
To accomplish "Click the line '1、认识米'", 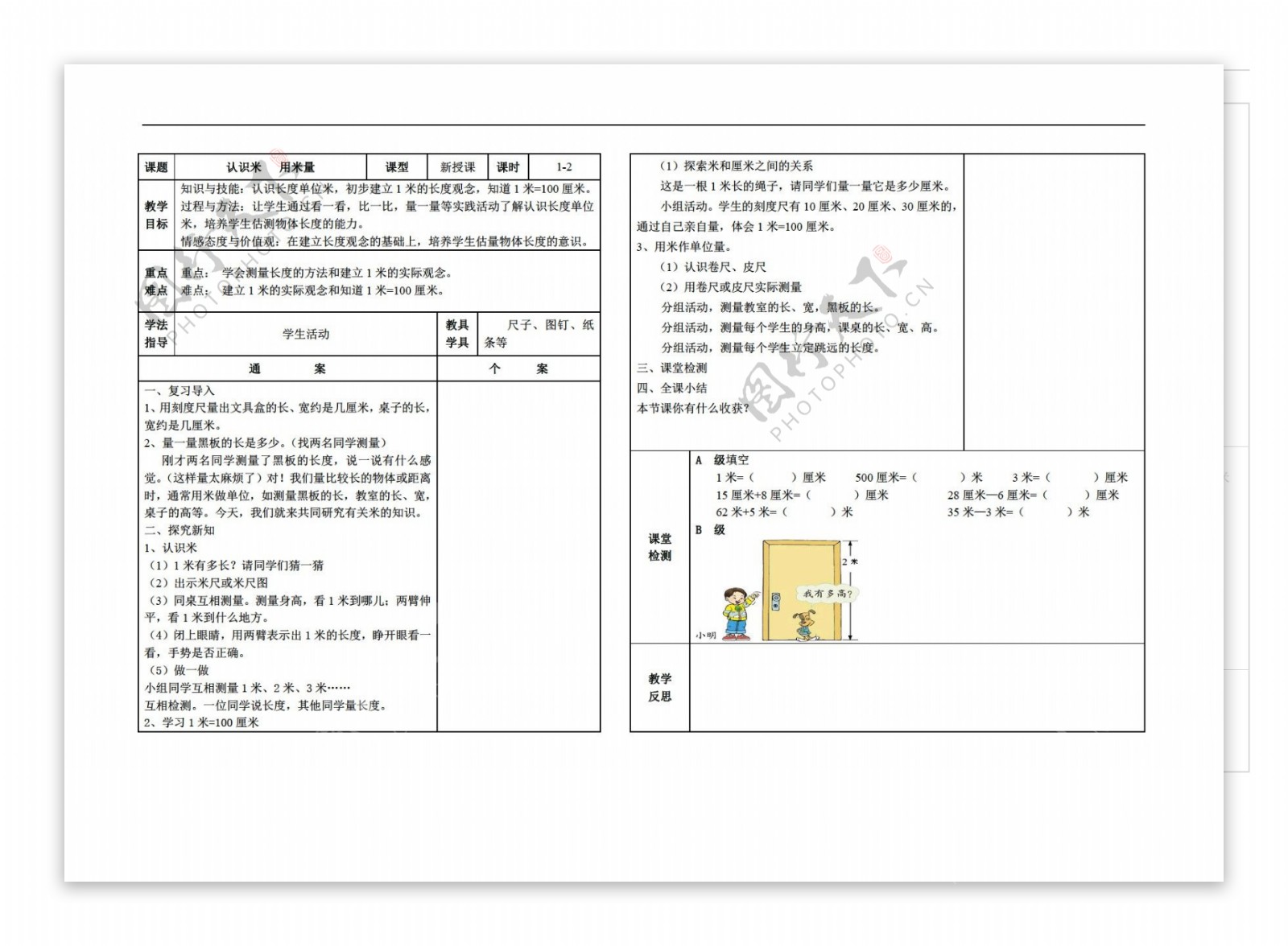I will [171, 549].
